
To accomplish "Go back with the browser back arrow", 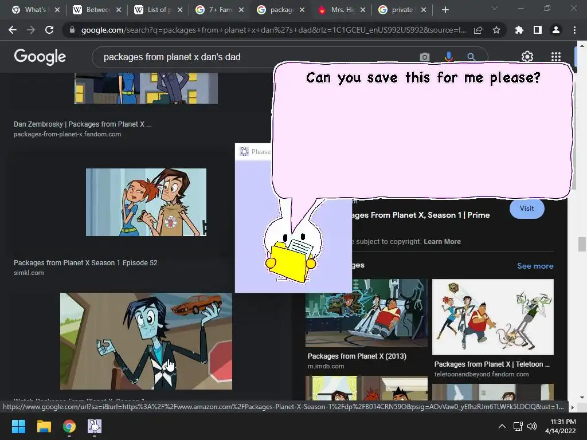I will click(13, 30).
